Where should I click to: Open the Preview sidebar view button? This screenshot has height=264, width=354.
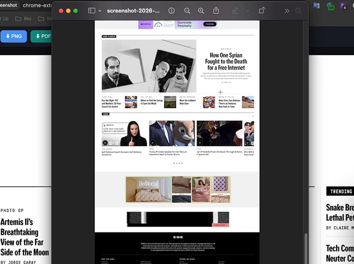coord(91,11)
